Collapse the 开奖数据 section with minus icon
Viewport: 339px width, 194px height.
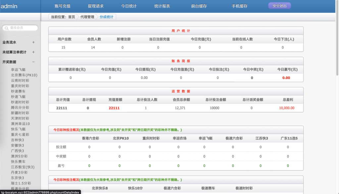[x=33, y=62]
